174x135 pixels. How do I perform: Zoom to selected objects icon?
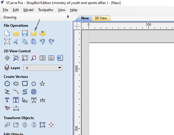[33, 58]
